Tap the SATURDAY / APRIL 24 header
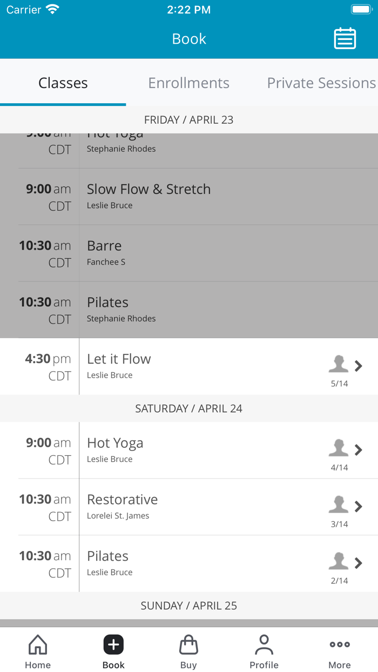The height and width of the screenshot is (672, 378). (x=188, y=408)
